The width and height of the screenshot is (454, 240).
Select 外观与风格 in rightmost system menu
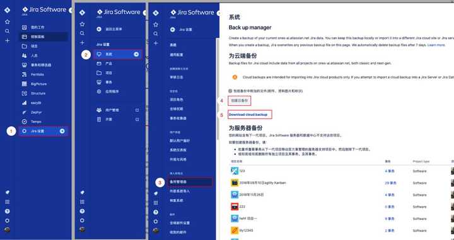coord(178,159)
